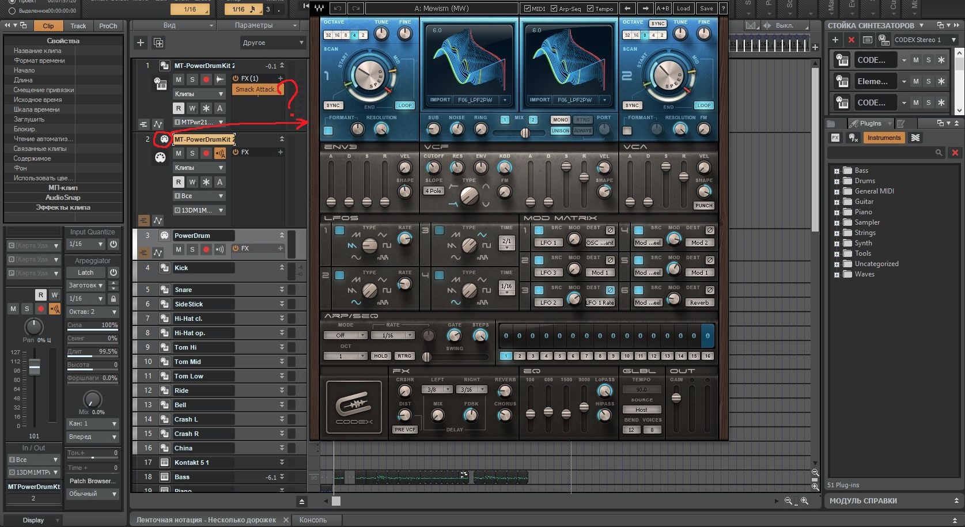Add a synth with the rack plus icon
This screenshot has width=965, height=527.
[835, 40]
